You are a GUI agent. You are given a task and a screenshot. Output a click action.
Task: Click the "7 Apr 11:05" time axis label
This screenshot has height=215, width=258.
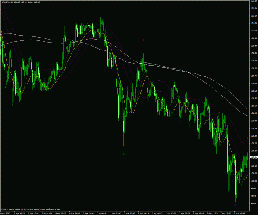pyautogui.click(x=212, y=213)
